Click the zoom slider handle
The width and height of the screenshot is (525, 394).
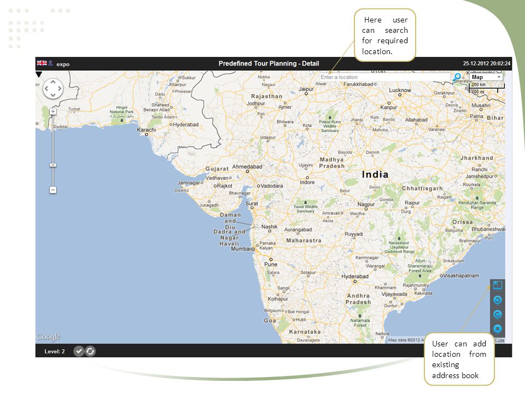pos(53,165)
